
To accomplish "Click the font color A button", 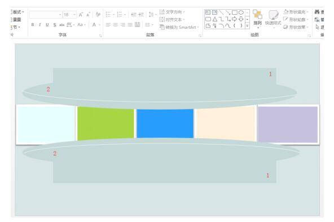I will coord(94,25).
